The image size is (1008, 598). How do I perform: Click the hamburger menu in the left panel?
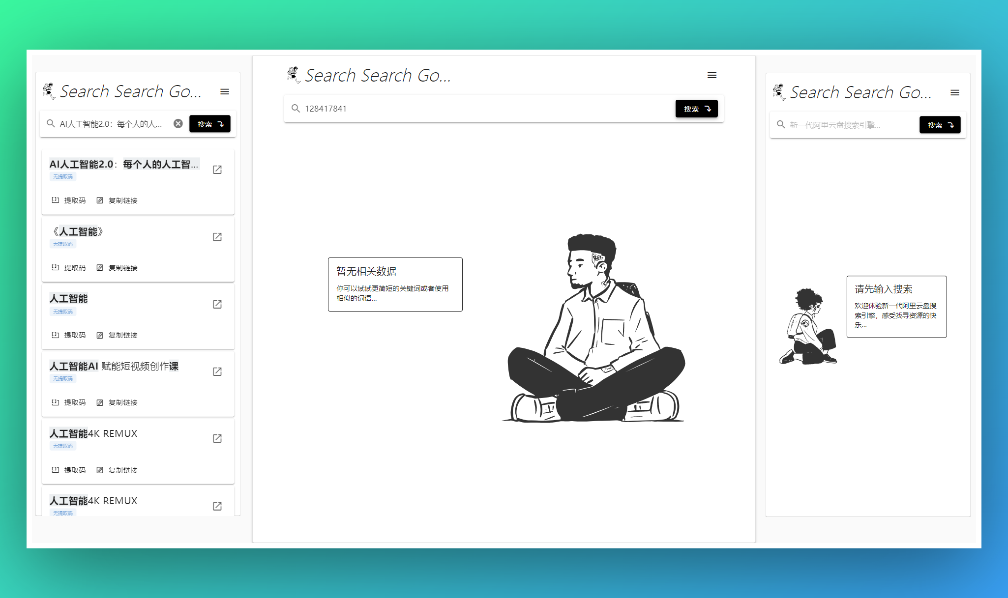[x=225, y=91]
